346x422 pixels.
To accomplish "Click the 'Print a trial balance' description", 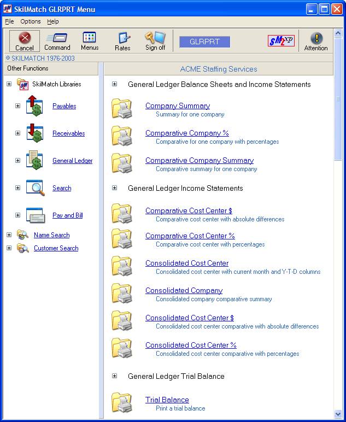I will point(180,408).
